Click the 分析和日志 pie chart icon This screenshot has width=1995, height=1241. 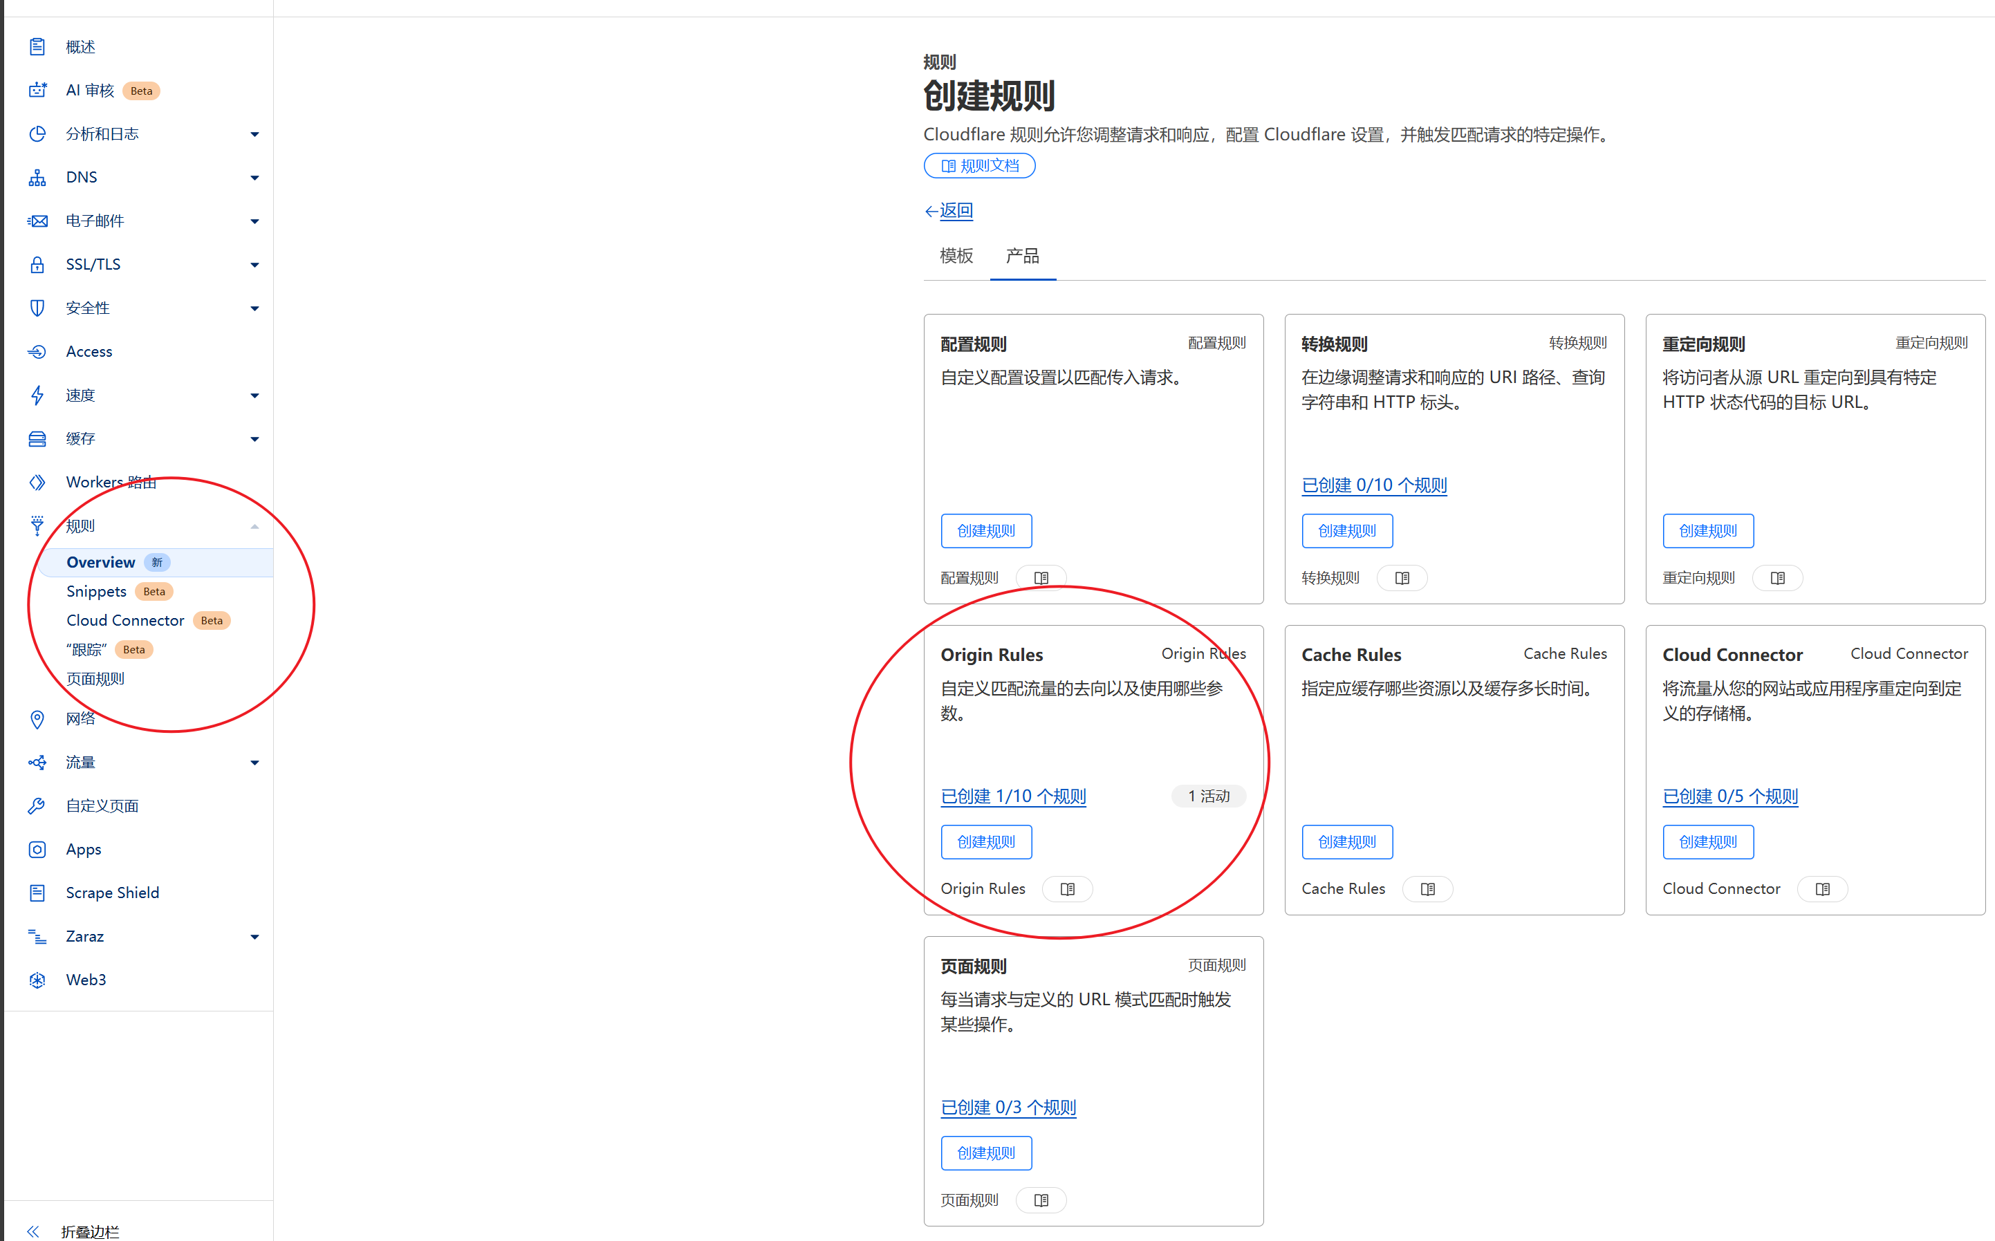click(x=37, y=134)
